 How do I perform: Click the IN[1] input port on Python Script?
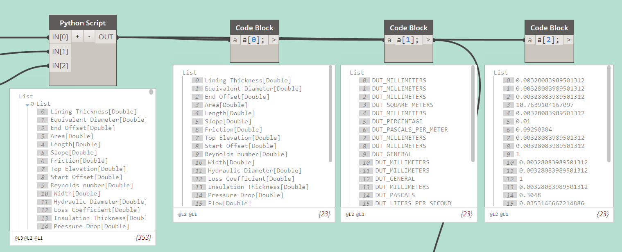coord(60,51)
